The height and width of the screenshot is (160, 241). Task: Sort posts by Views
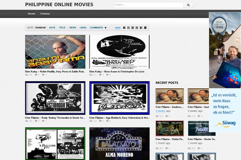[x=72, y=28]
